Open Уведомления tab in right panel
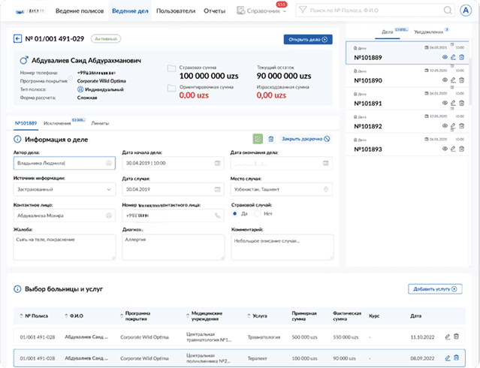480x368 pixels. (x=429, y=32)
